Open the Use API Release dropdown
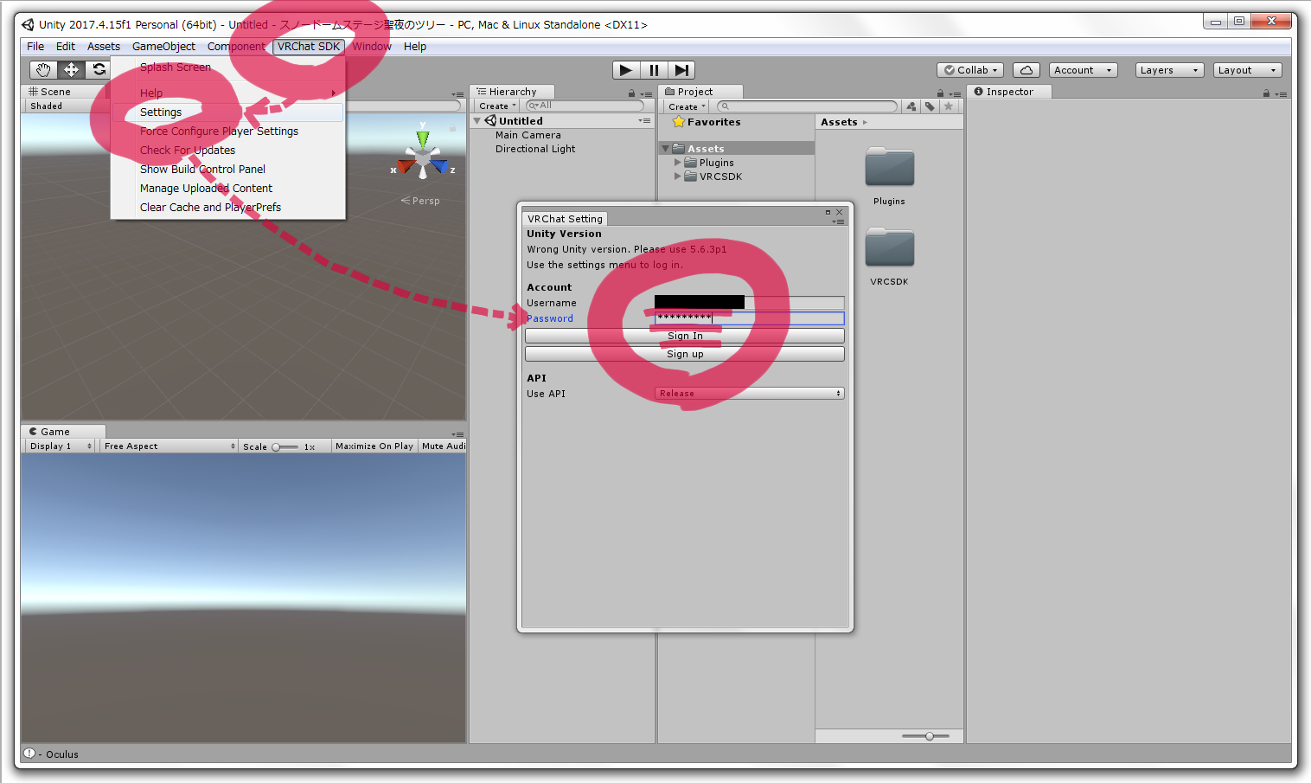This screenshot has width=1311, height=783. click(749, 394)
